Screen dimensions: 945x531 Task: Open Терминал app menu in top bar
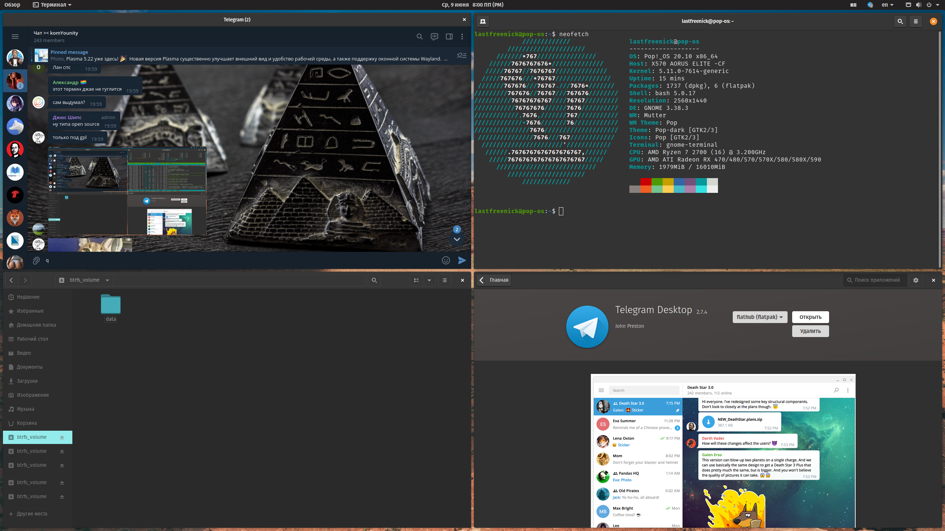tap(52, 5)
